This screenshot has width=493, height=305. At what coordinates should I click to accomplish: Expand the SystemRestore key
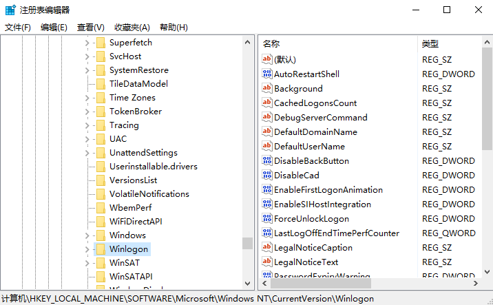point(87,70)
